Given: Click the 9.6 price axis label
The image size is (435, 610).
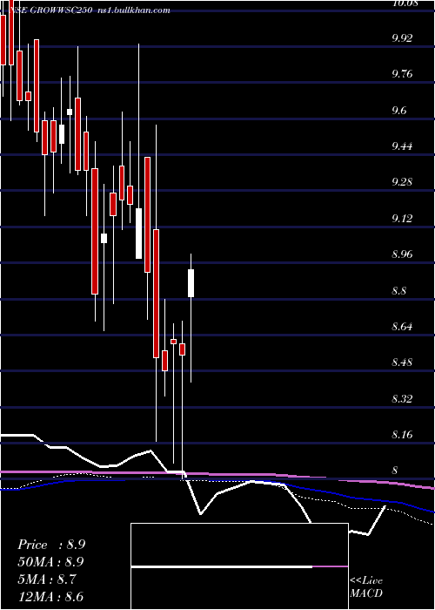Looking at the screenshot, I should coord(398,111).
